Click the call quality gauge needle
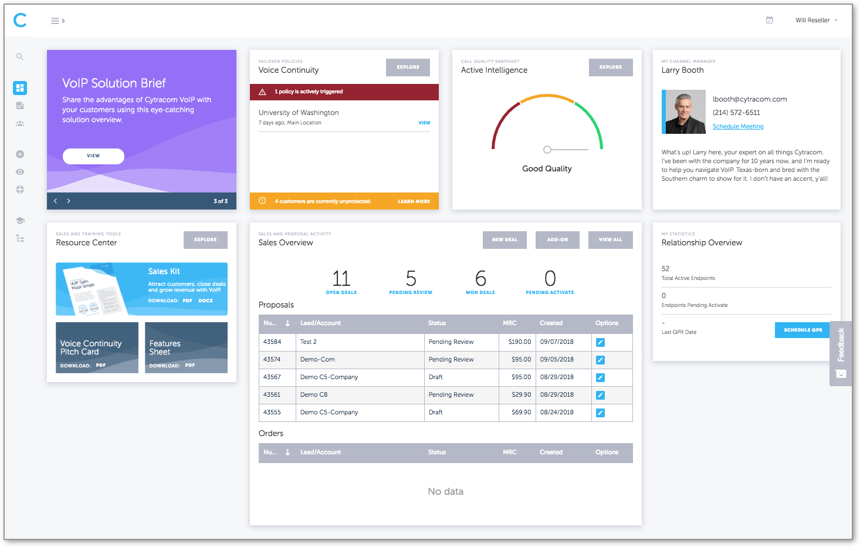Image resolution: width=860 pixels, height=547 pixels. [566, 150]
